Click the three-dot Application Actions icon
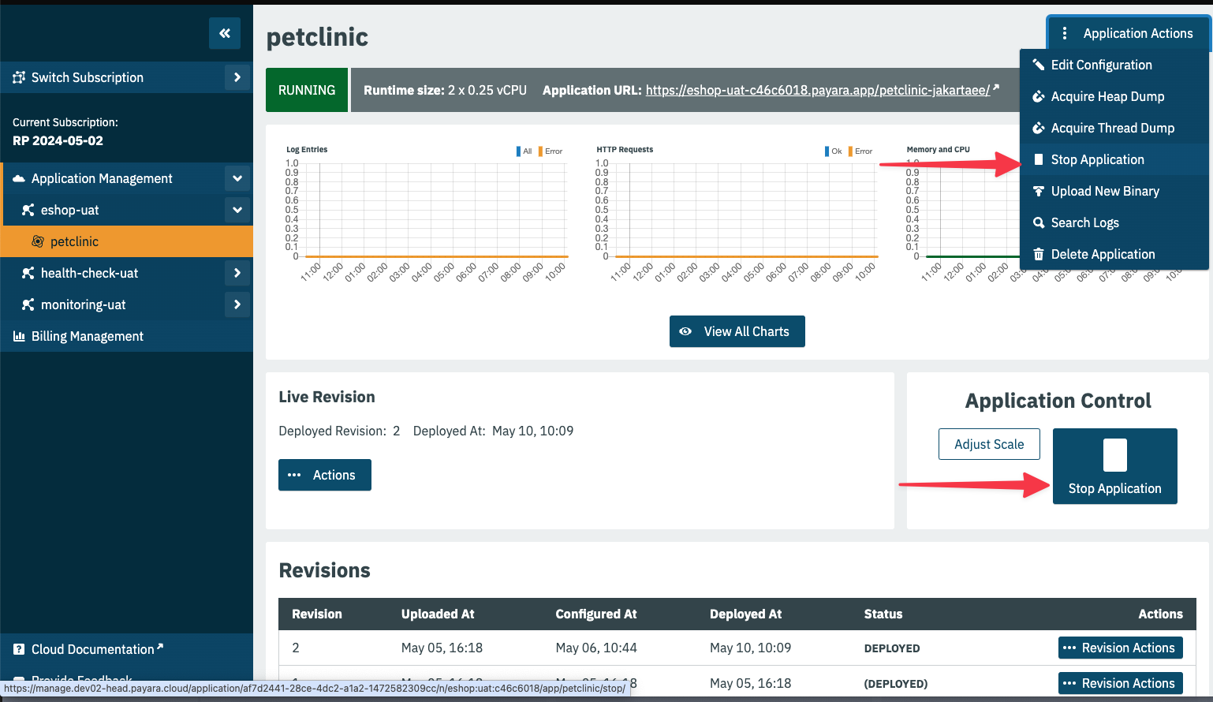The image size is (1213, 702). click(1065, 33)
